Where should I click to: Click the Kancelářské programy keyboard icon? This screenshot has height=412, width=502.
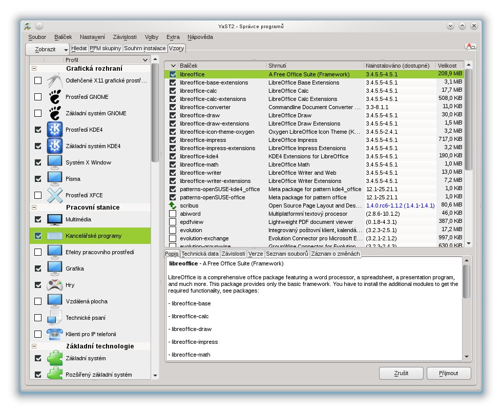(55, 236)
